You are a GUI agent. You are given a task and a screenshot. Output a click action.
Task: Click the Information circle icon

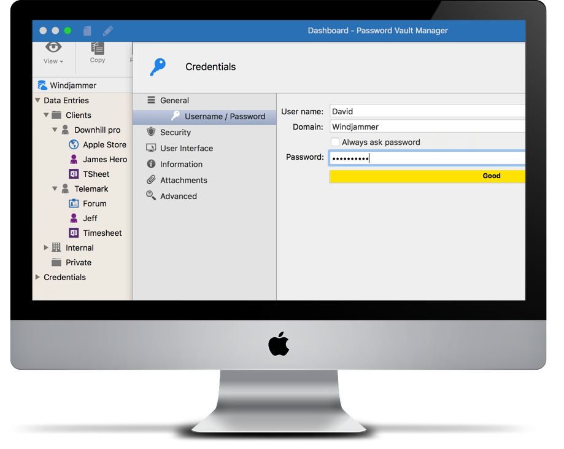tap(151, 164)
